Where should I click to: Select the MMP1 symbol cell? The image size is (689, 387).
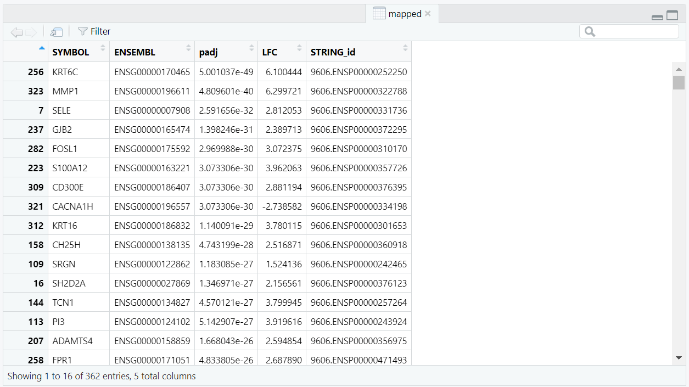[65, 91]
